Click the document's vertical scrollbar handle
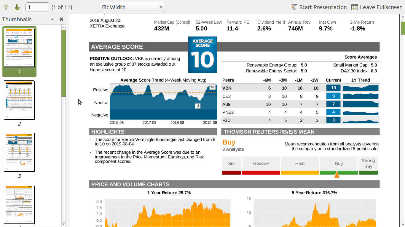This screenshot has width=405, height=227. pos(403,28)
